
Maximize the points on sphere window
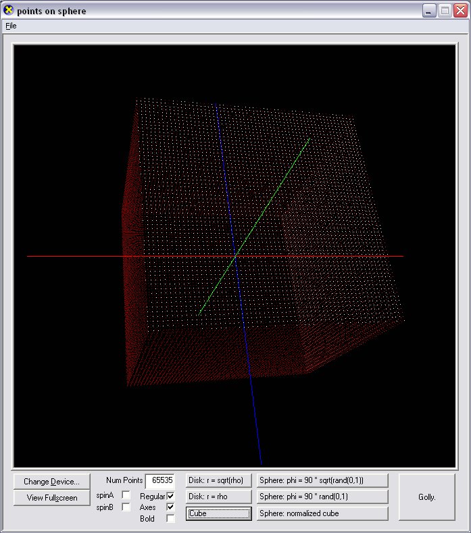pos(445,10)
